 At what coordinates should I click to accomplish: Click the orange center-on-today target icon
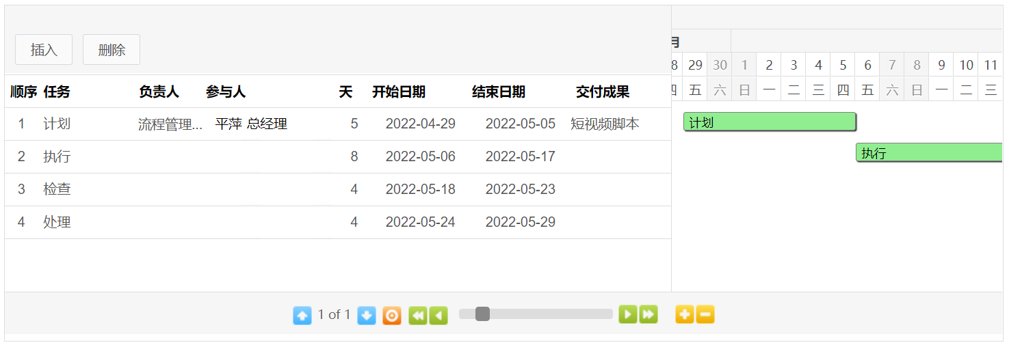click(x=392, y=315)
